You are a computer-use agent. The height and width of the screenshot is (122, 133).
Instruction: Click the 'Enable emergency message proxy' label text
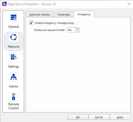tap(55, 23)
